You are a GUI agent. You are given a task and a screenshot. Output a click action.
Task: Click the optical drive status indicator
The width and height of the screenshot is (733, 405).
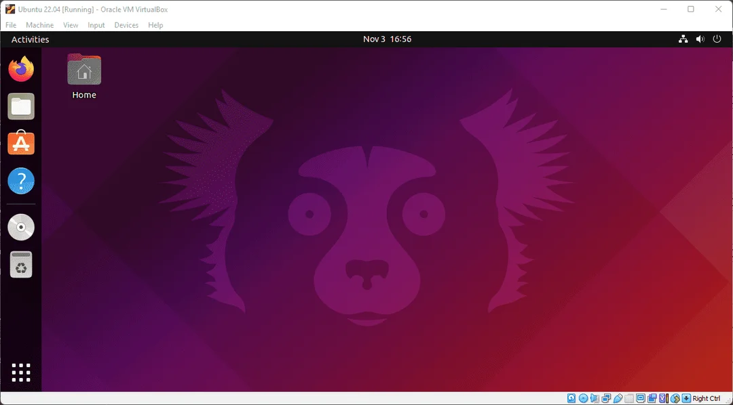584,398
